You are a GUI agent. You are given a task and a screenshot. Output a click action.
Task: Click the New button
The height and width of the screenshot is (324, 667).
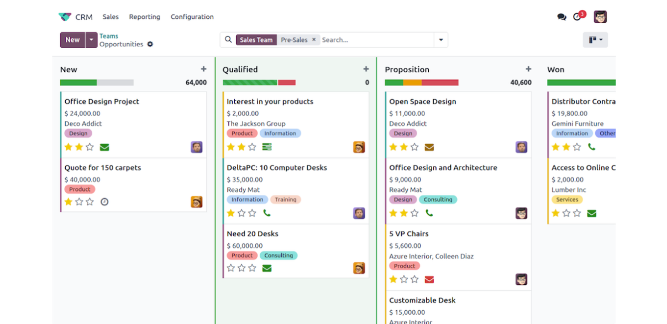72,40
